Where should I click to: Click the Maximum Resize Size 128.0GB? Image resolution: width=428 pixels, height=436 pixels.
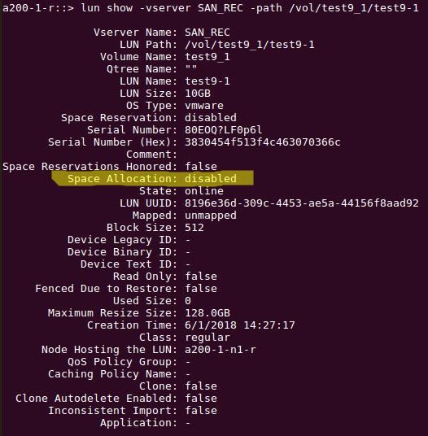pos(207,313)
